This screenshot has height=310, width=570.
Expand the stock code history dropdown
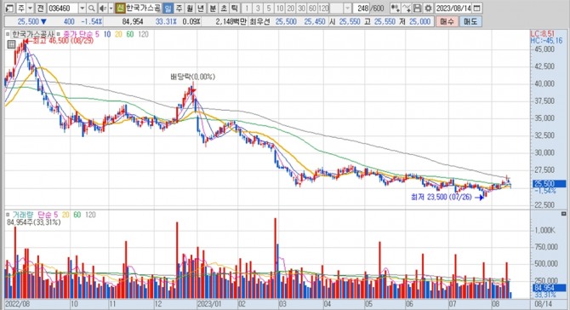click(x=83, y=8)
